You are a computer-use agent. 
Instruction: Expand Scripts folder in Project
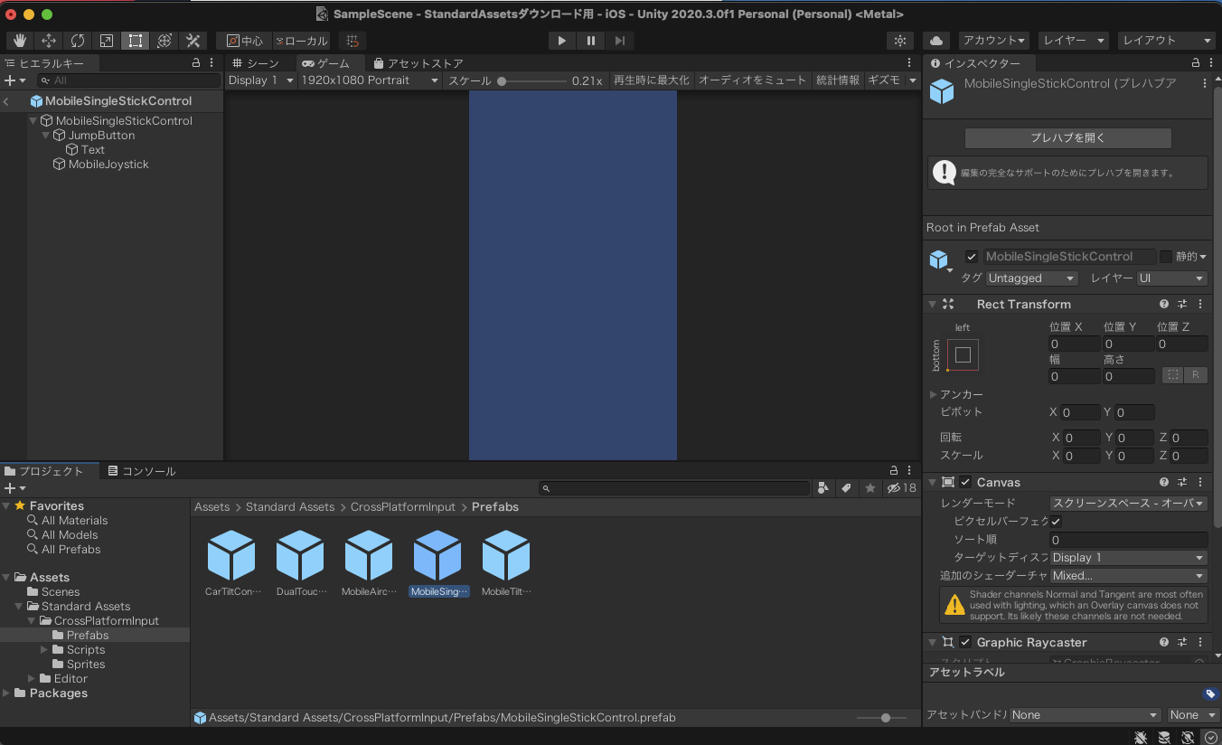(x=45, y=650)
